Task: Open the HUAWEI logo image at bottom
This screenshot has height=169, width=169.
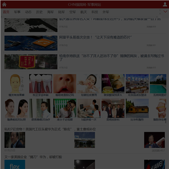Action: point(154,164)
